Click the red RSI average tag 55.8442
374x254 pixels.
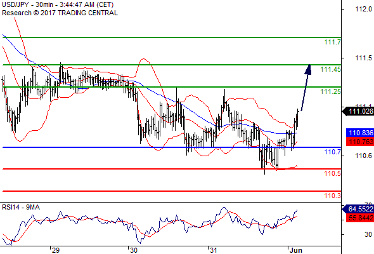[x=360, y=218]
